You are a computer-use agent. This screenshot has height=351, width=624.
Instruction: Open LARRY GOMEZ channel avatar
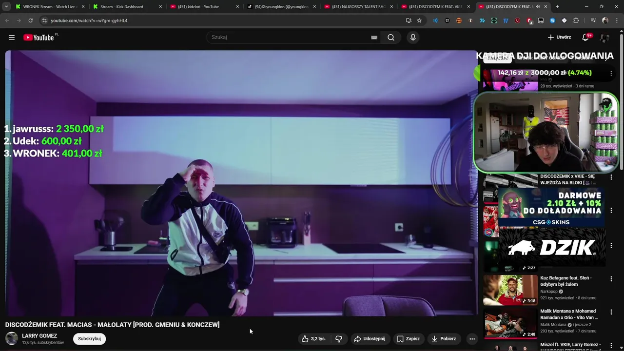(x=12, y=338)
